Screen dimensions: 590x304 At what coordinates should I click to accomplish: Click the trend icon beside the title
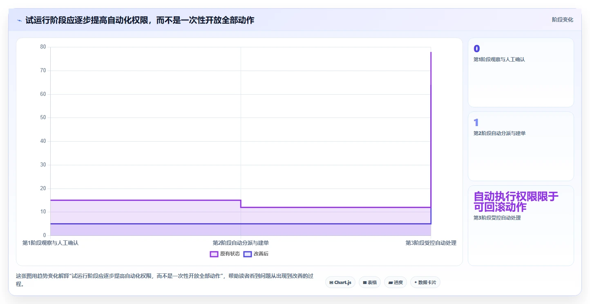19,20
